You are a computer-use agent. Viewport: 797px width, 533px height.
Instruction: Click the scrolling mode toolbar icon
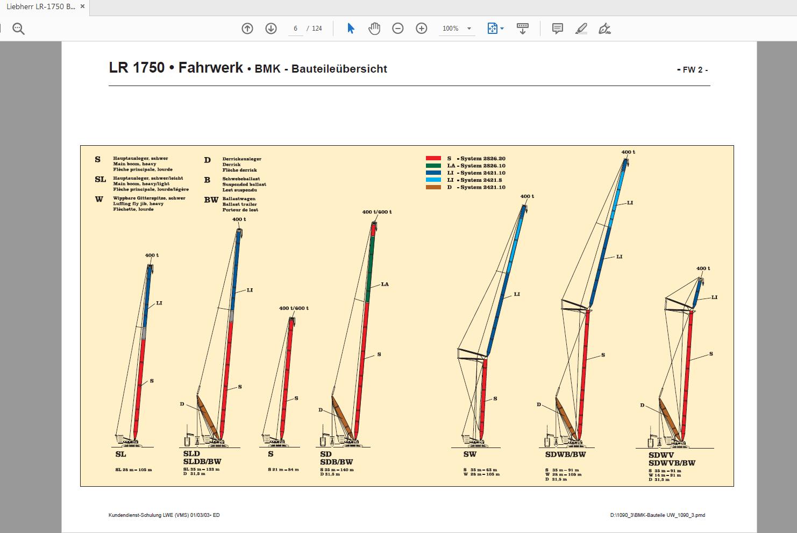522,29
